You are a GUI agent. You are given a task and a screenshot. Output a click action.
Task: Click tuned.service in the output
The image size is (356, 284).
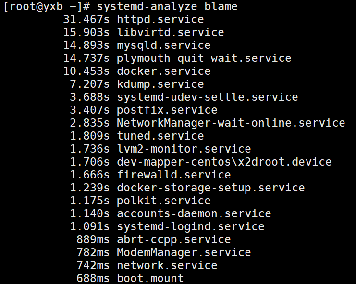[x=160, y=136]
